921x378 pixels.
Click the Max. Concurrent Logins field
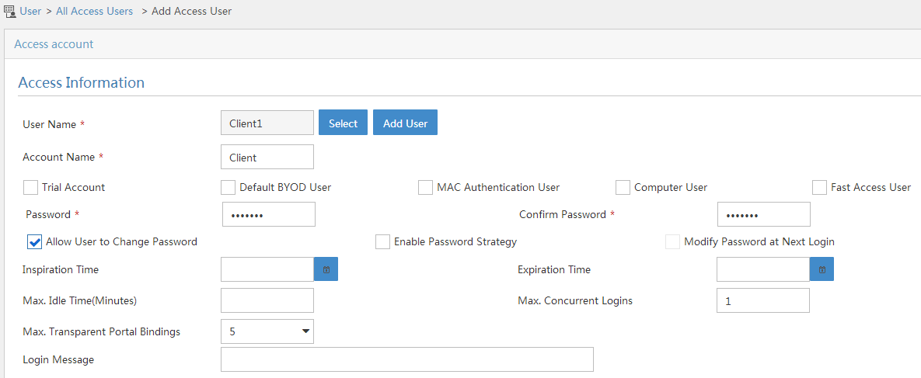[x=763, y=300]
